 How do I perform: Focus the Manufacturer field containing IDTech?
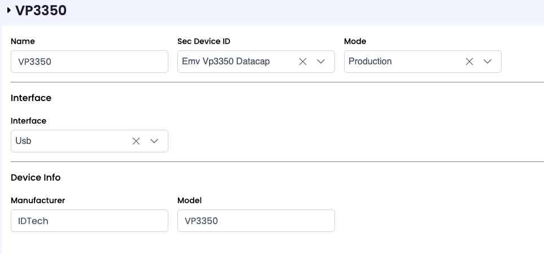pos(89,221)
